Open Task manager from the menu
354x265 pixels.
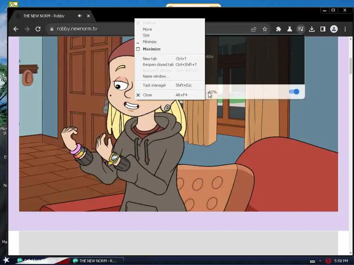(170, 85)
